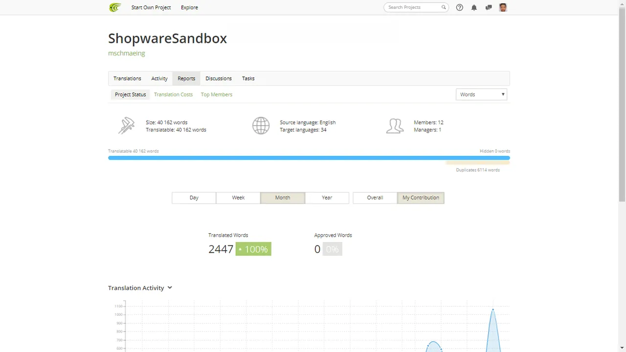Click the languages globe icon
This screenshot has height=352, width=626.
(261, 126)
